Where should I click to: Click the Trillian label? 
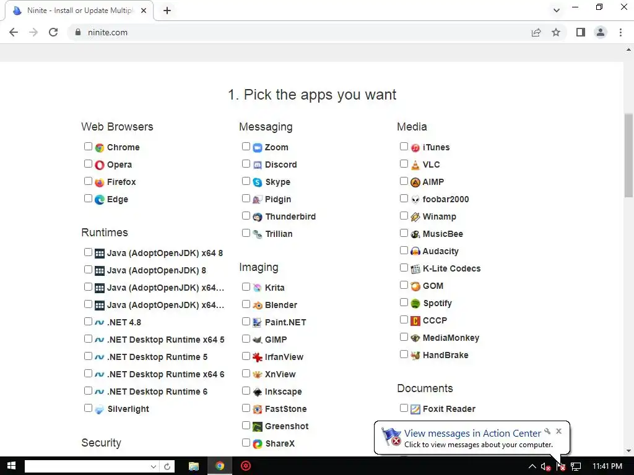[279, 234]
